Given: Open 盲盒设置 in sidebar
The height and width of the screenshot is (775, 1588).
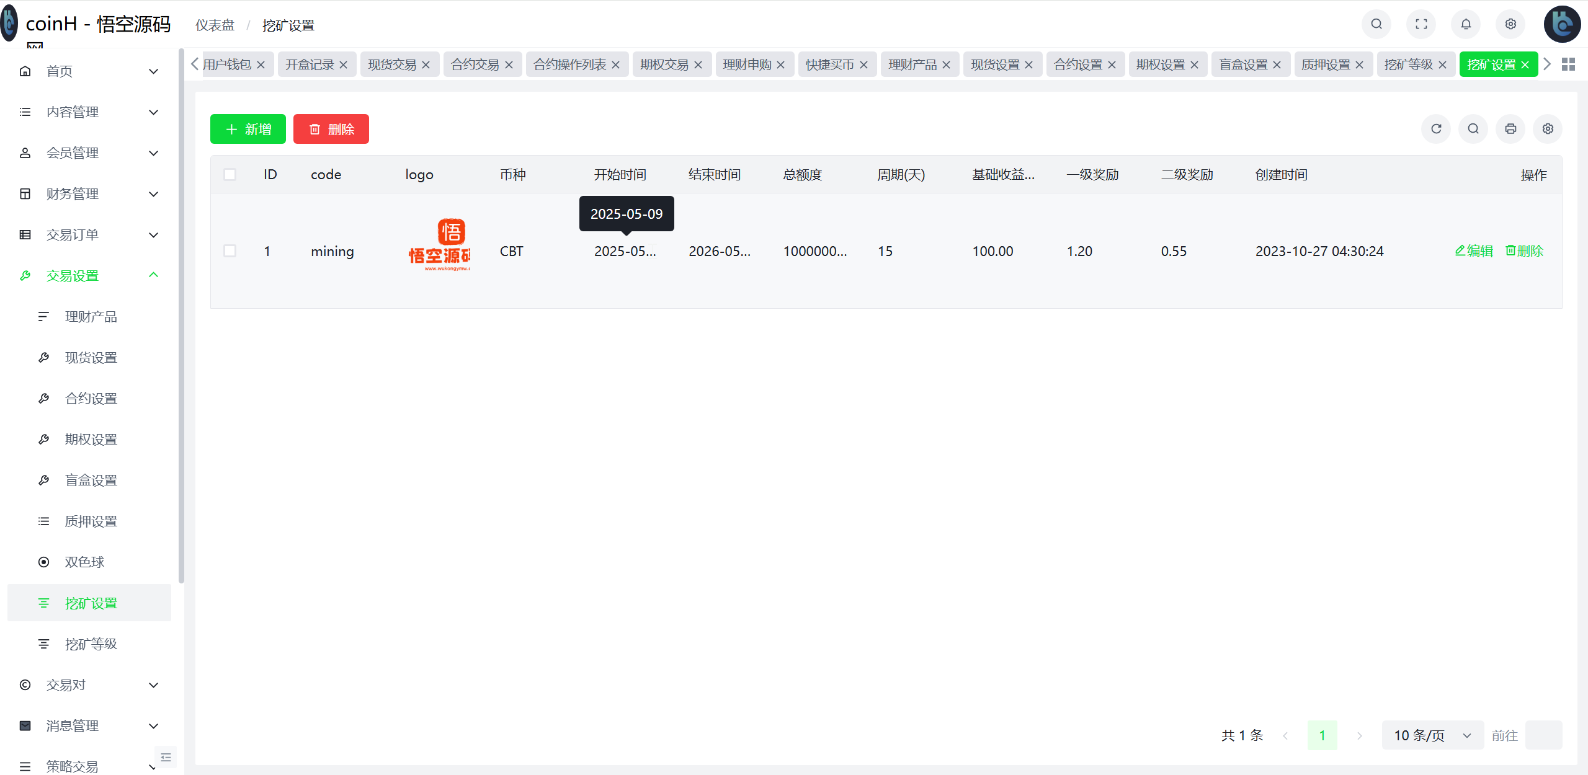Looking at the screenshot, I should pyautogui.click(x=89, y=480).
